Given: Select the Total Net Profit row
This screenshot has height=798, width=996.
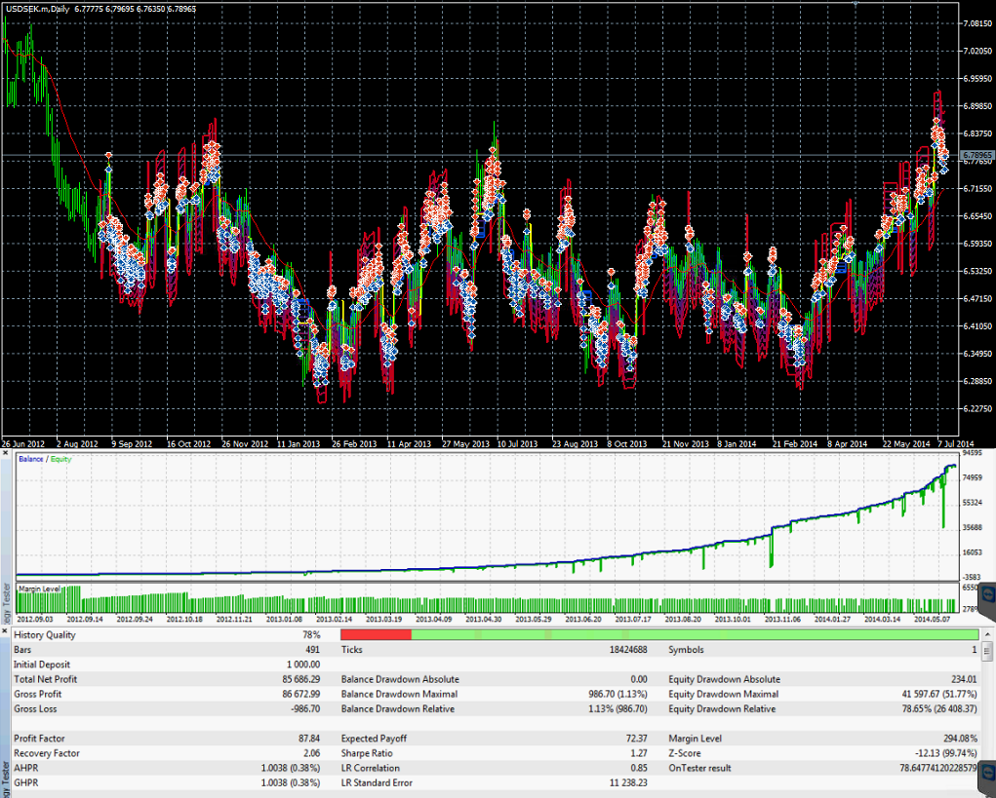Looking at the screenshot, I should 47,679.
